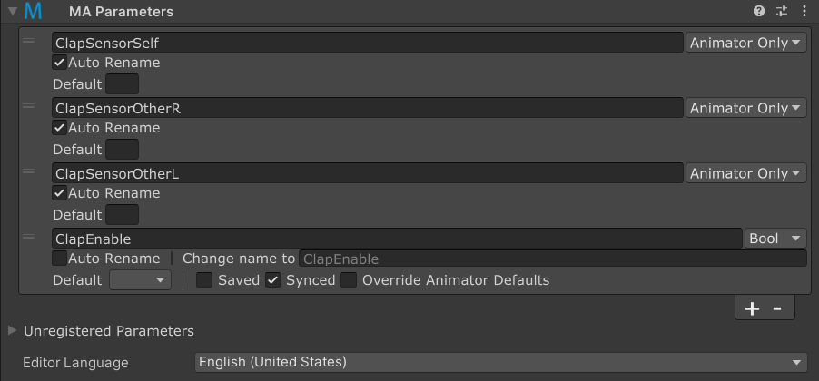
Task: Remove selected parameter with minus button
Action: (777, 308)
